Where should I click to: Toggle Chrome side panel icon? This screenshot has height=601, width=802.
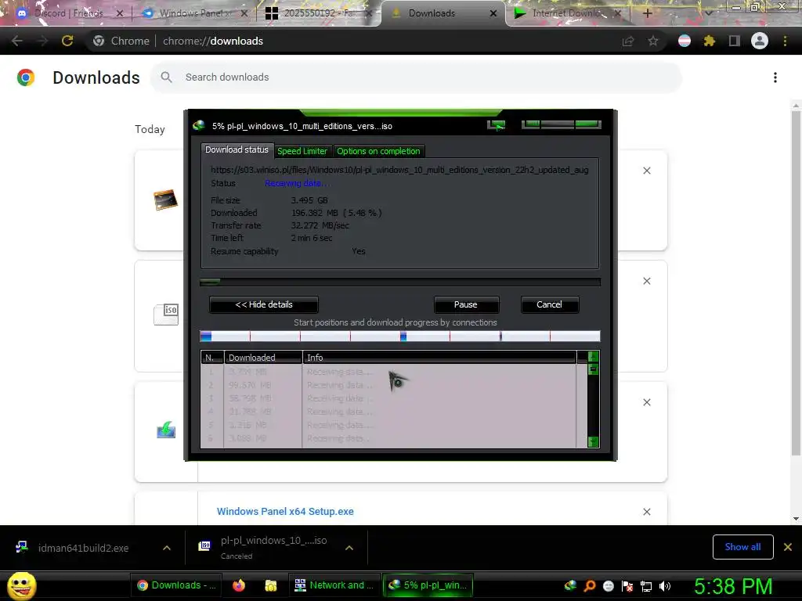pyautogui.click(x=735, y=41)
